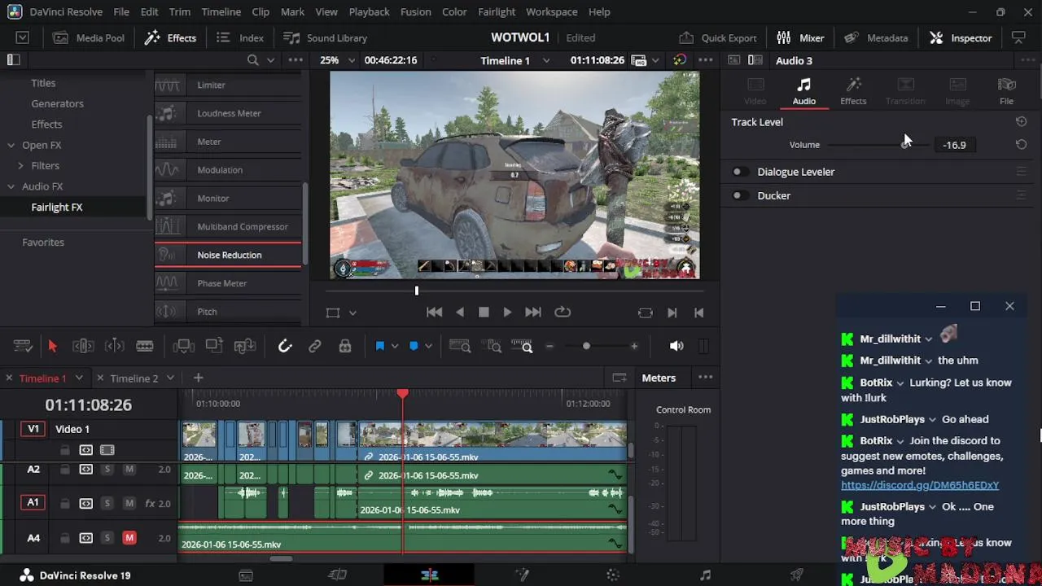Expand the Filters subcategory
The height and width of the screenshot is (586, 1042).
tap(21, 165)
